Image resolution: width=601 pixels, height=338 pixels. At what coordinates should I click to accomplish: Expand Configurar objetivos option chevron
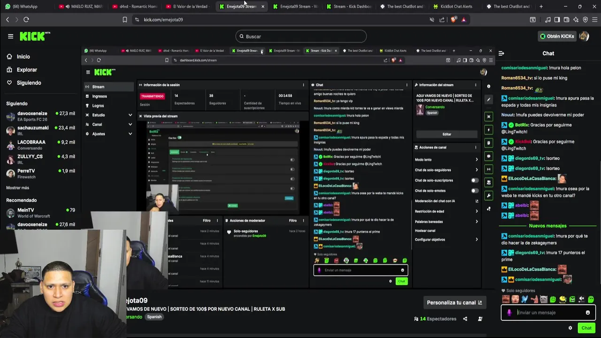click(x=477, y=239)
